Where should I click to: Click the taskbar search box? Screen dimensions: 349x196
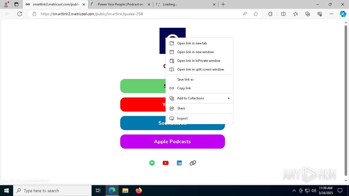pyautogui.click(x=52, y=191)
